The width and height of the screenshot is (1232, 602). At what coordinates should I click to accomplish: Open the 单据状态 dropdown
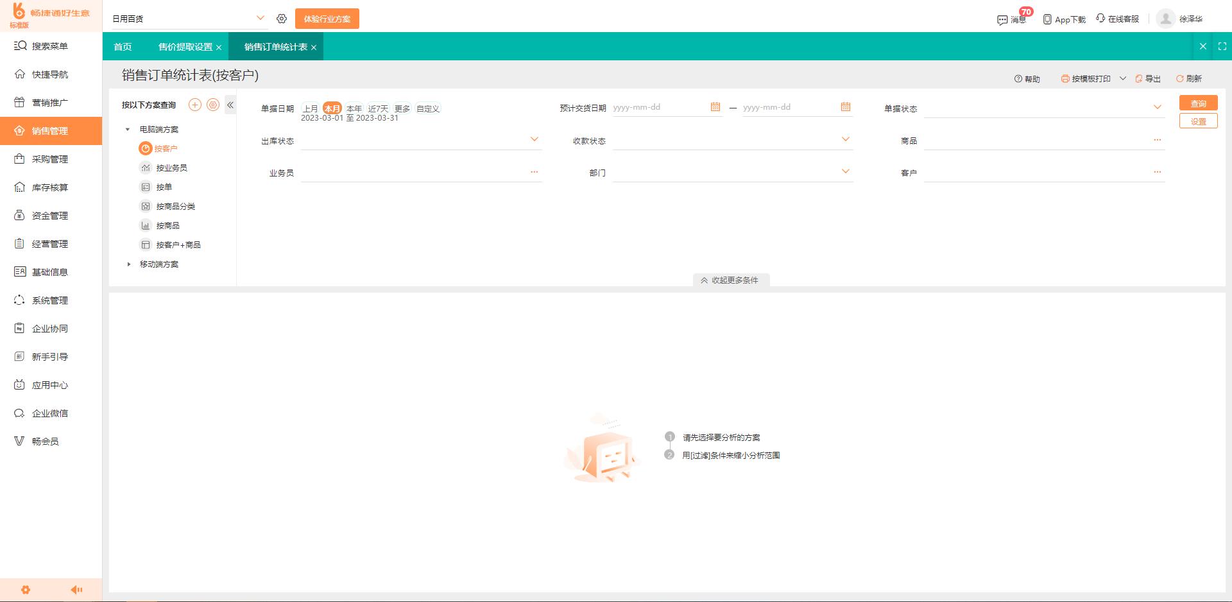1158,108
